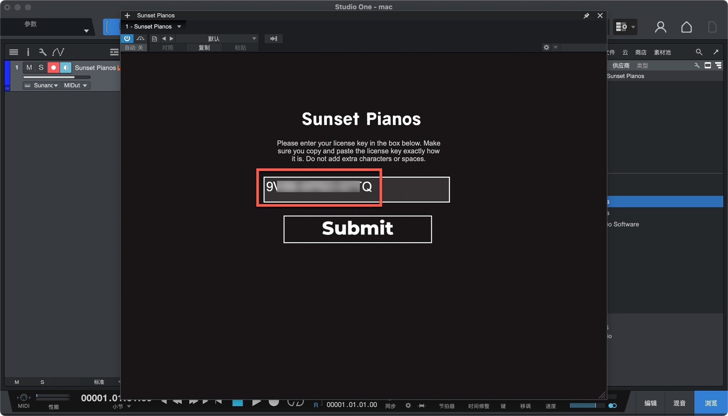Open the MIDut input dropdown on track 1
The image size is (728, 416).
click(75, 85)
